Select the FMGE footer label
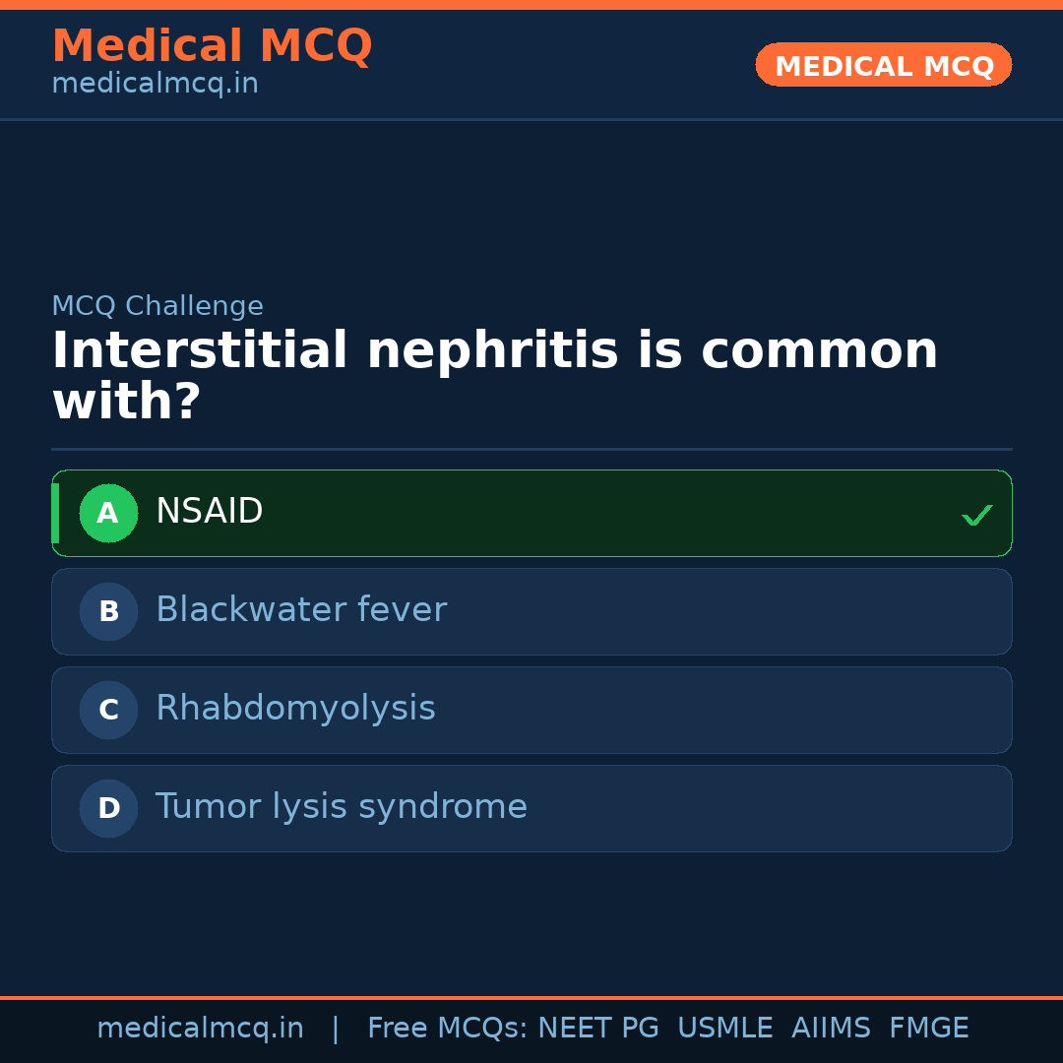Viewport: 1063px width, 1063px height. point(929,1029)
